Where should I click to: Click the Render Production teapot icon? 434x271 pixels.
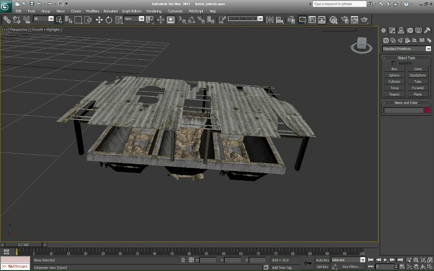[364, 20]
